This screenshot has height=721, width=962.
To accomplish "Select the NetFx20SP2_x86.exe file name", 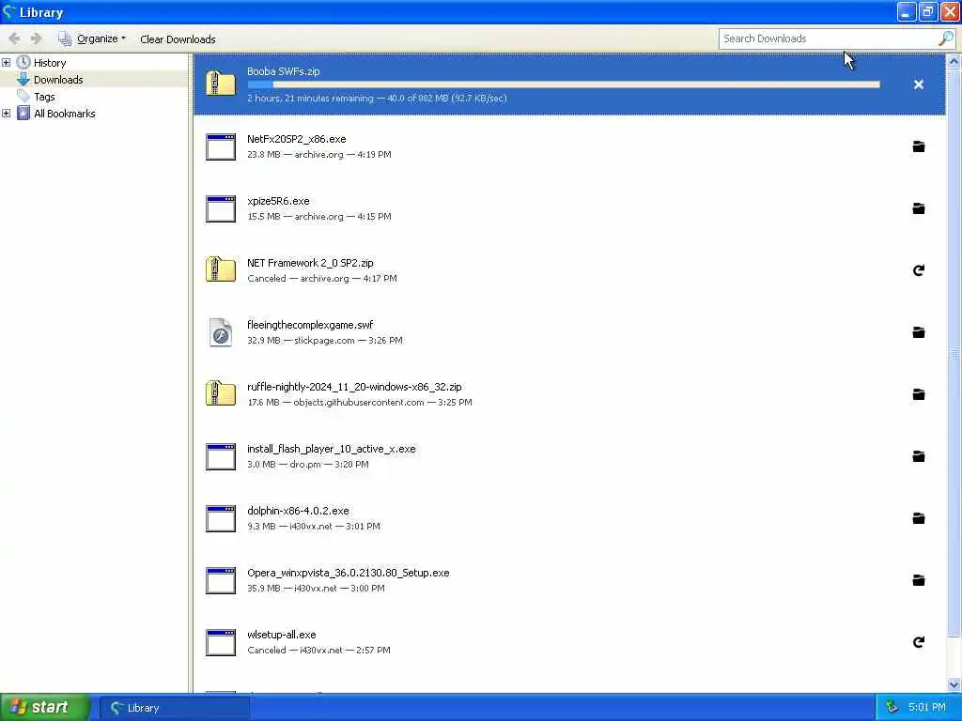I will [296, 139].
